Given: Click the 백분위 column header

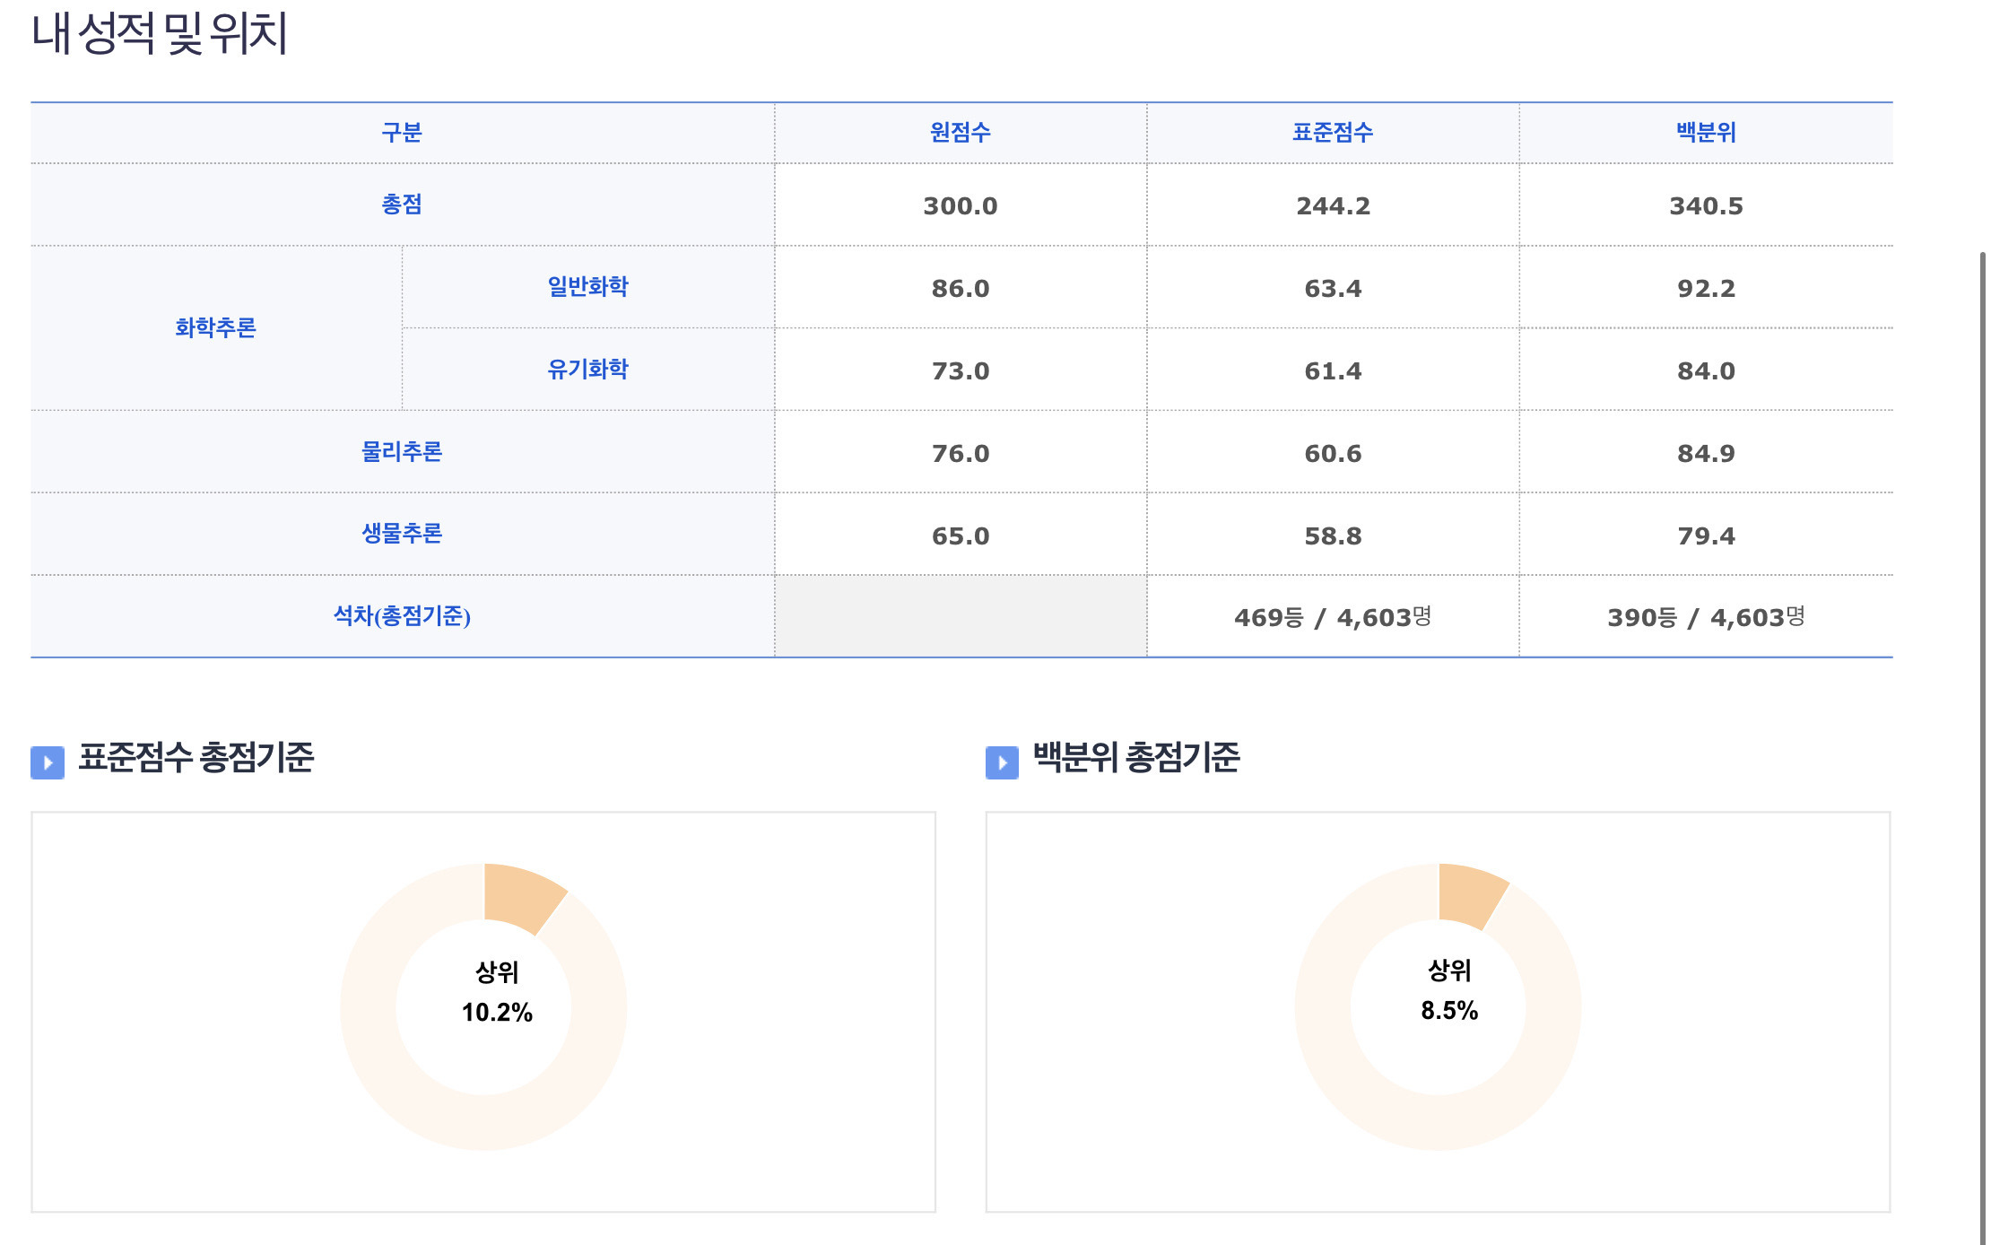Looking at the screenshot, I should [1706, 133].
